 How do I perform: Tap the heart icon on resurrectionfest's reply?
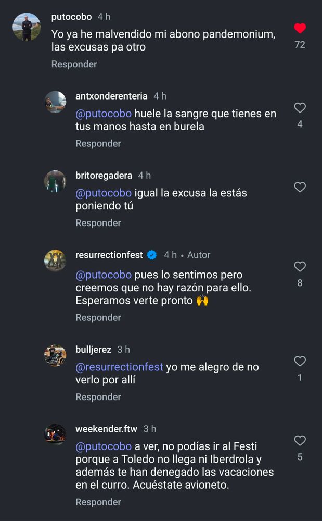(300, 266)
